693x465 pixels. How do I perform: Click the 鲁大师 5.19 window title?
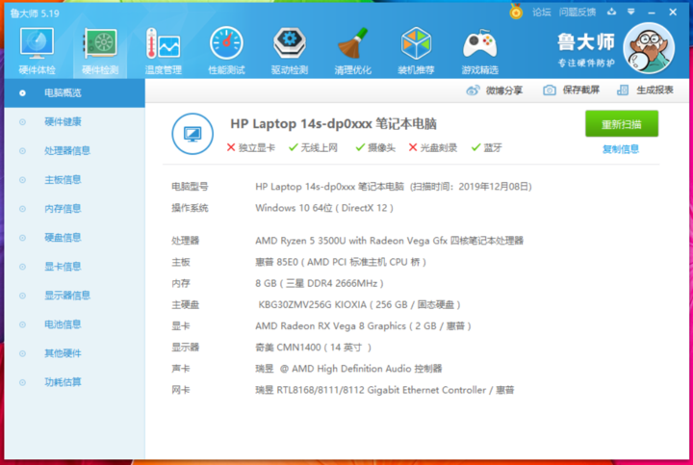[35, 13]
